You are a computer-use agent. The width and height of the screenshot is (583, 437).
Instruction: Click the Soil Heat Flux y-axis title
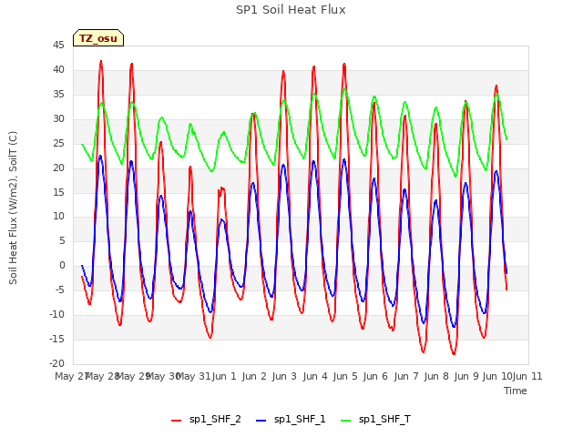(13, 208)
